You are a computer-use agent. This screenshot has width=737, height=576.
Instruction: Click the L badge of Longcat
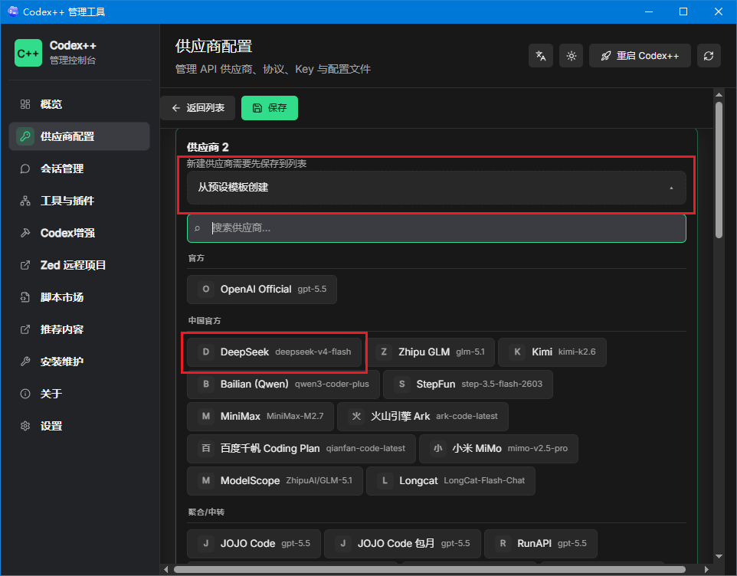click(385, 480)
